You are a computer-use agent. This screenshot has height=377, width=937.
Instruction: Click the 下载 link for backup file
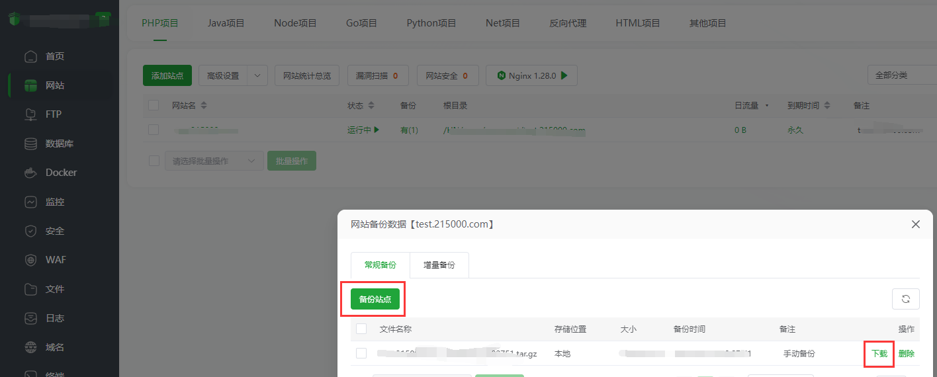(x=879, y=354)
